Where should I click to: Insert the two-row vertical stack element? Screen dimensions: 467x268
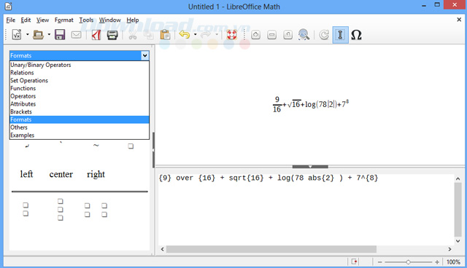point(26,209)
